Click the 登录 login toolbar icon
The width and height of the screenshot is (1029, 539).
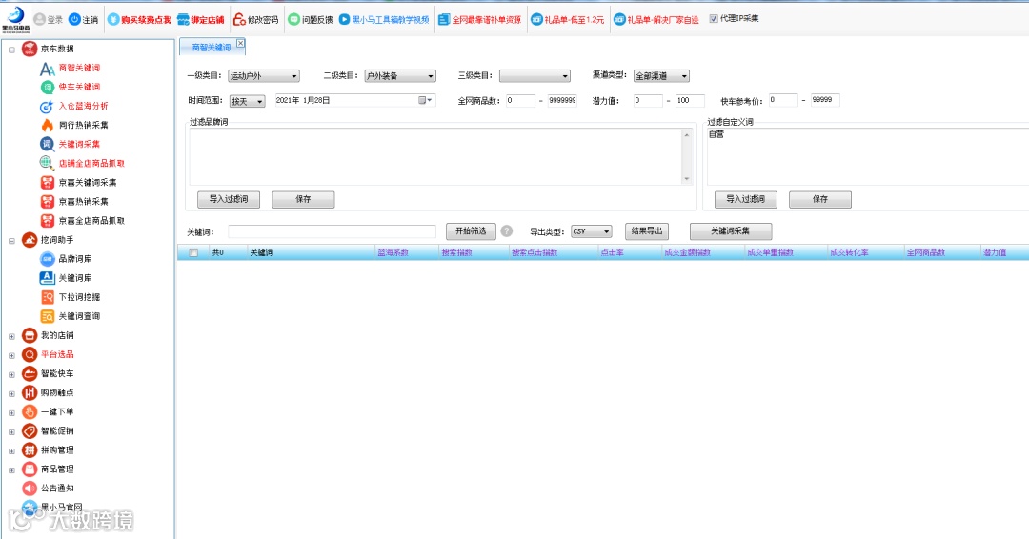coord(40,20)
